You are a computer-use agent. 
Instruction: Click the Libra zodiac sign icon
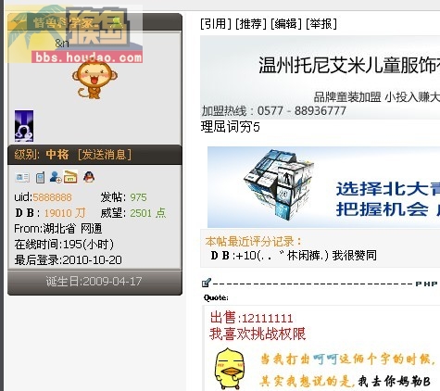[24, 126]
